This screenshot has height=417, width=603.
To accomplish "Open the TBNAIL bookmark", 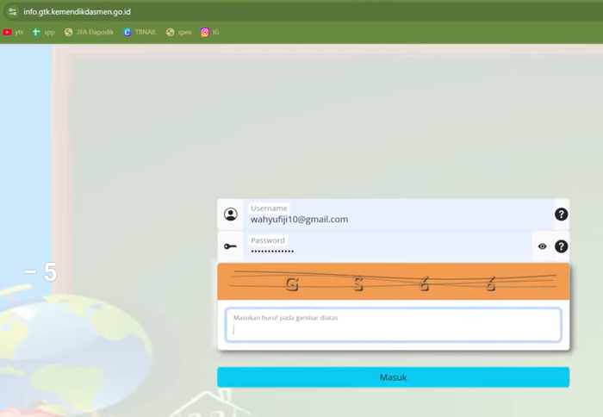I will (x=140, y=32).
